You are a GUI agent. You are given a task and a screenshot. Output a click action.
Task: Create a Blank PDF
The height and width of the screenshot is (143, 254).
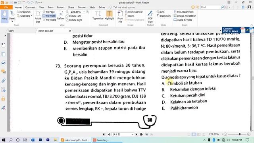tap(129, 16)
